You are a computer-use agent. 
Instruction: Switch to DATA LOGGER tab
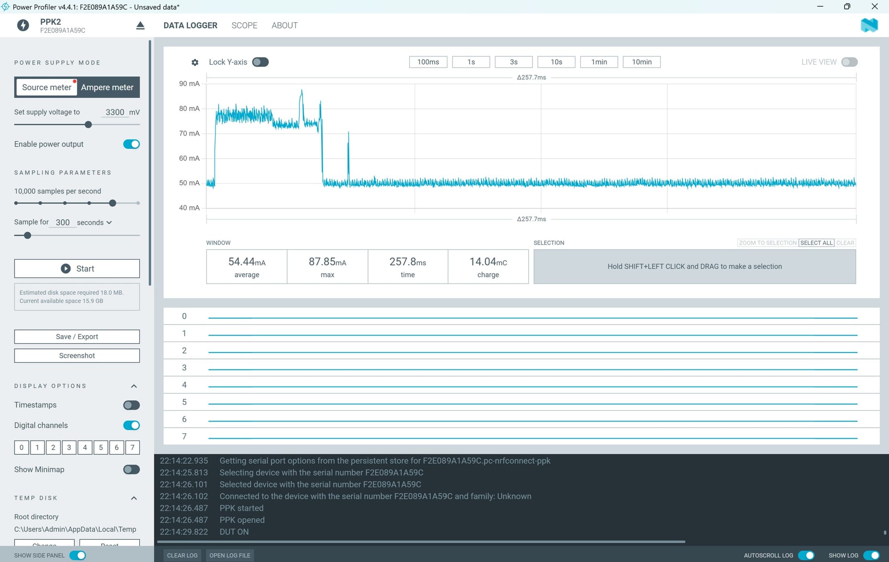(190, 25)
